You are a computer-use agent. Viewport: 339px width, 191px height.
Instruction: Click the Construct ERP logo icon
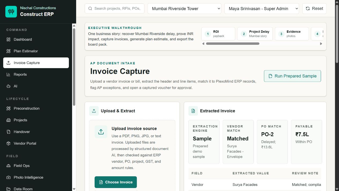[11, 12]
